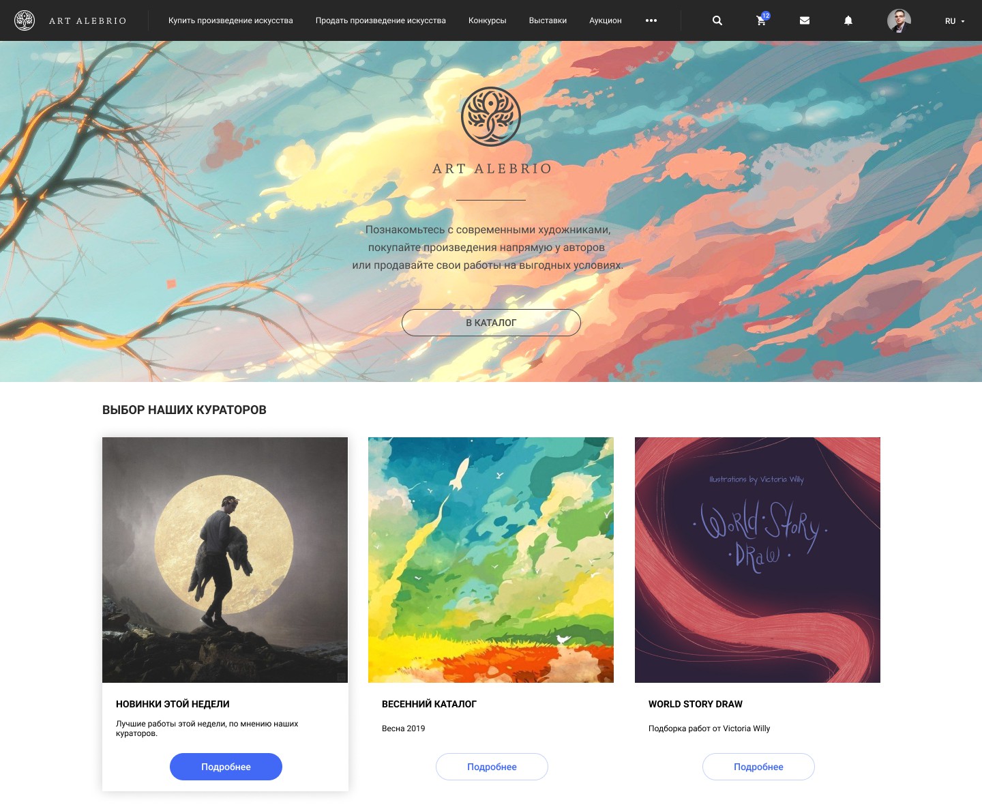
Task: Open the shopping cart with badge
Action: click(762, 20)
